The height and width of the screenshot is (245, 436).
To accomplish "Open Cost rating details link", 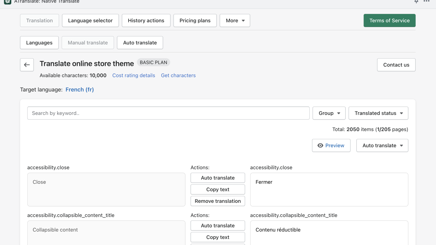I will (134, 75).
